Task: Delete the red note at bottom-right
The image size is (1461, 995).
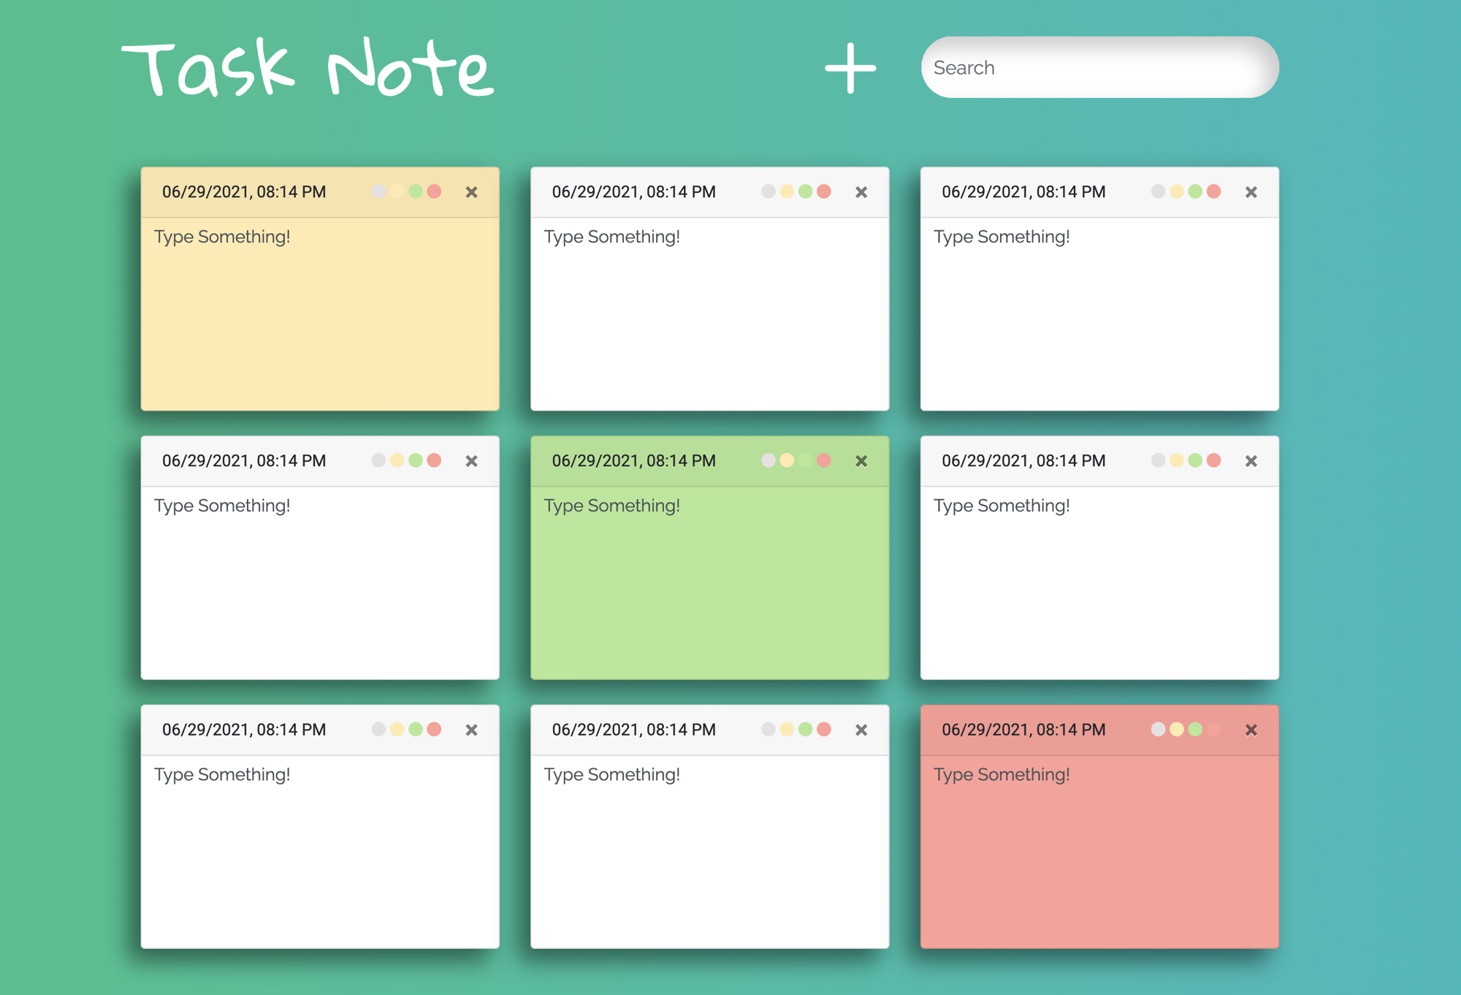Action: [x=1251, y=730]
